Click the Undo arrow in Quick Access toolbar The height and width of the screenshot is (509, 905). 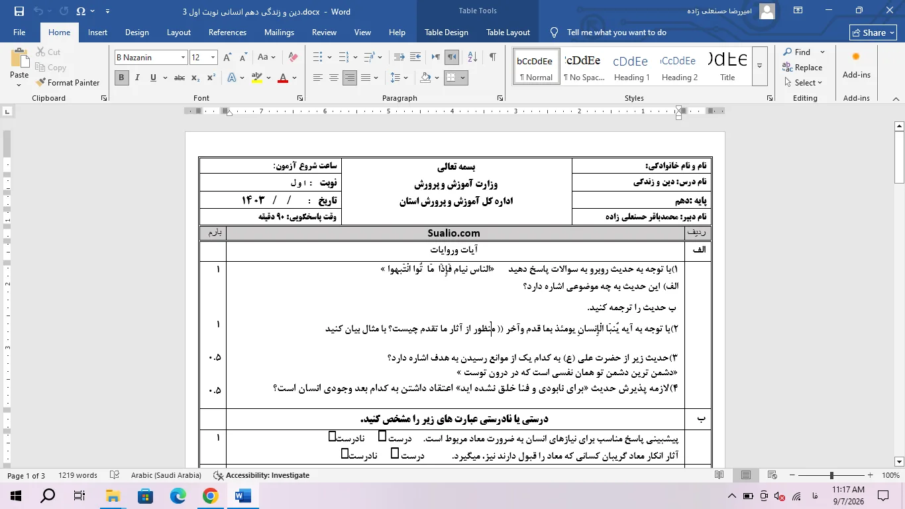pos(38,11)
